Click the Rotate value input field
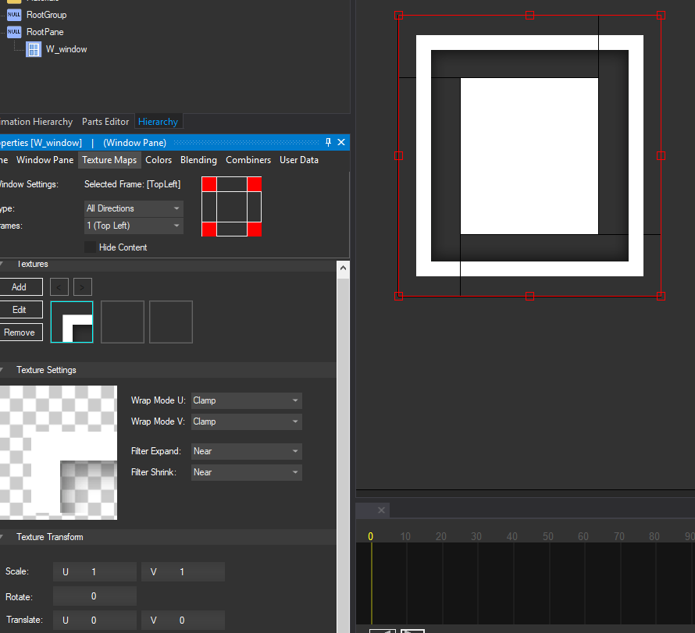 [94, 596]
